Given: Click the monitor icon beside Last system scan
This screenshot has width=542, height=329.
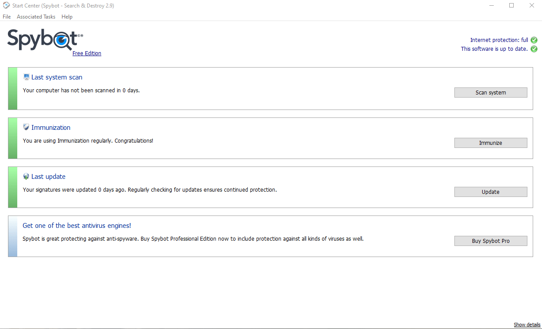Looking at the screenshot, I should 26,77.
